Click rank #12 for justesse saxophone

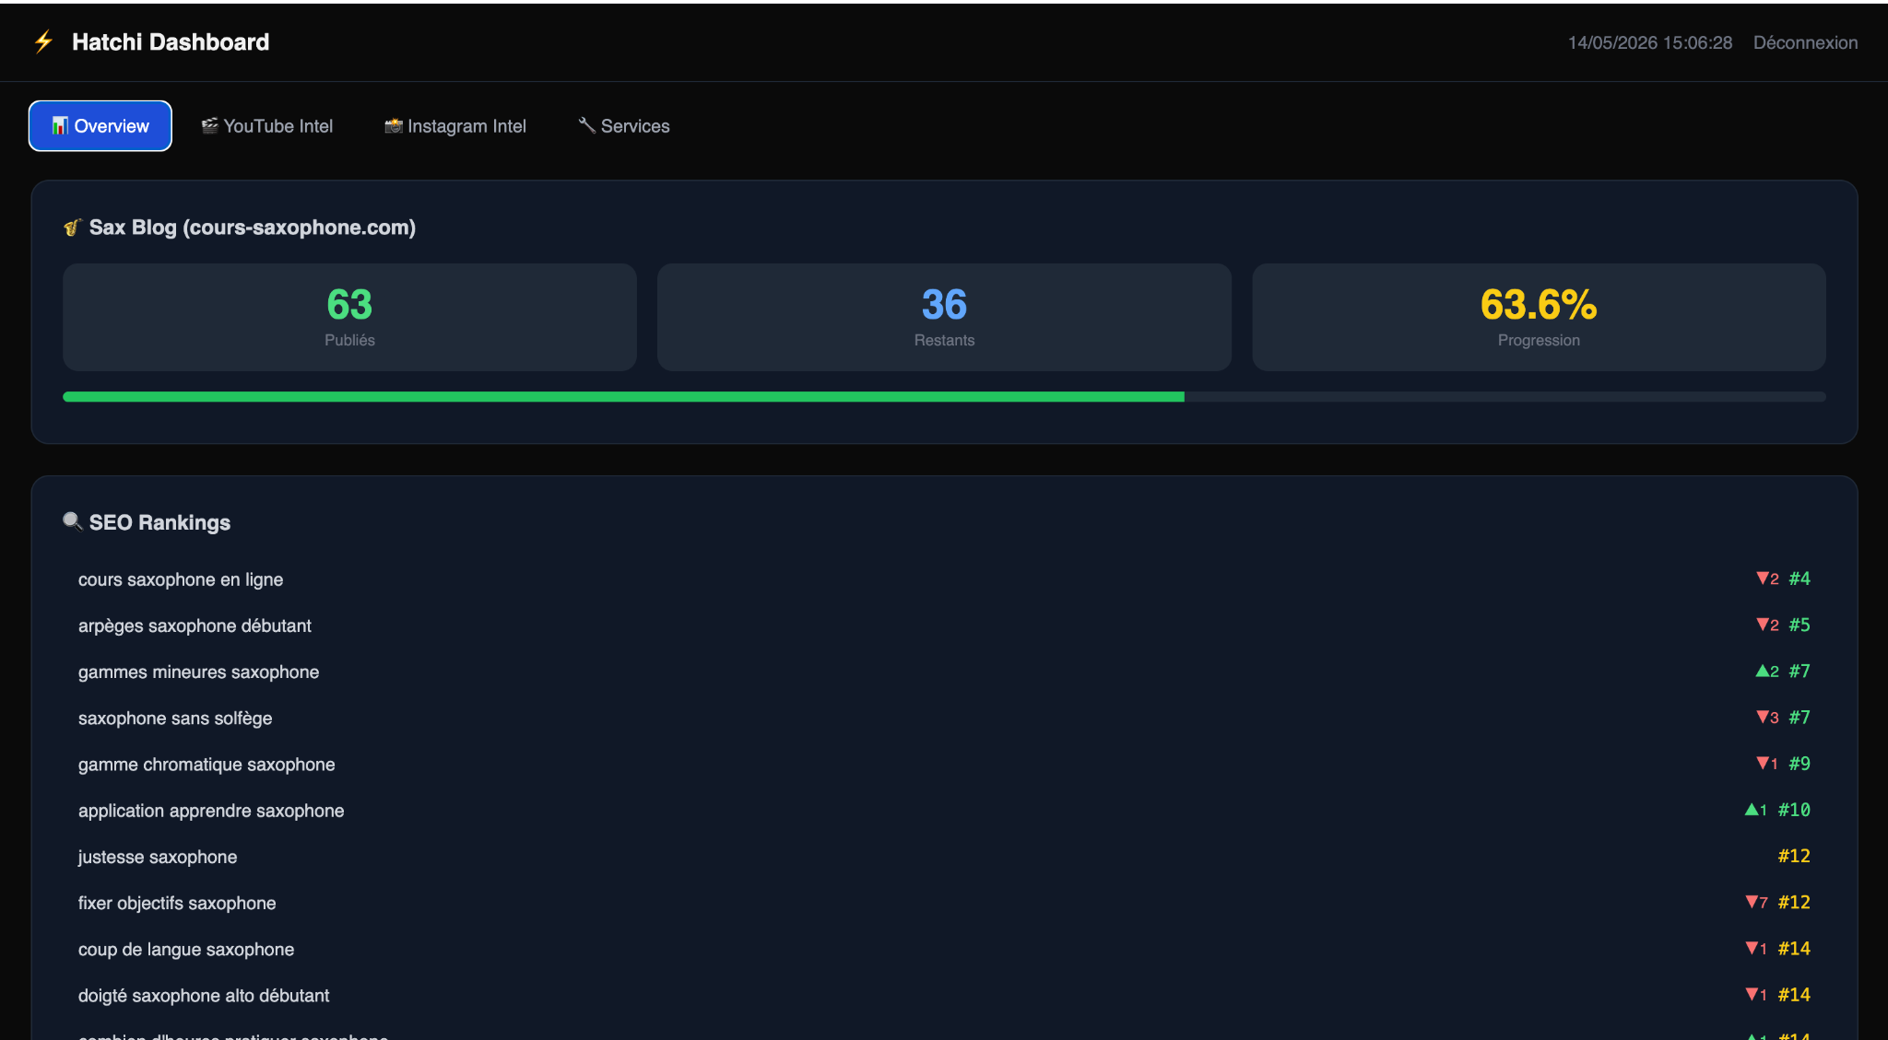coord(1794,856)
